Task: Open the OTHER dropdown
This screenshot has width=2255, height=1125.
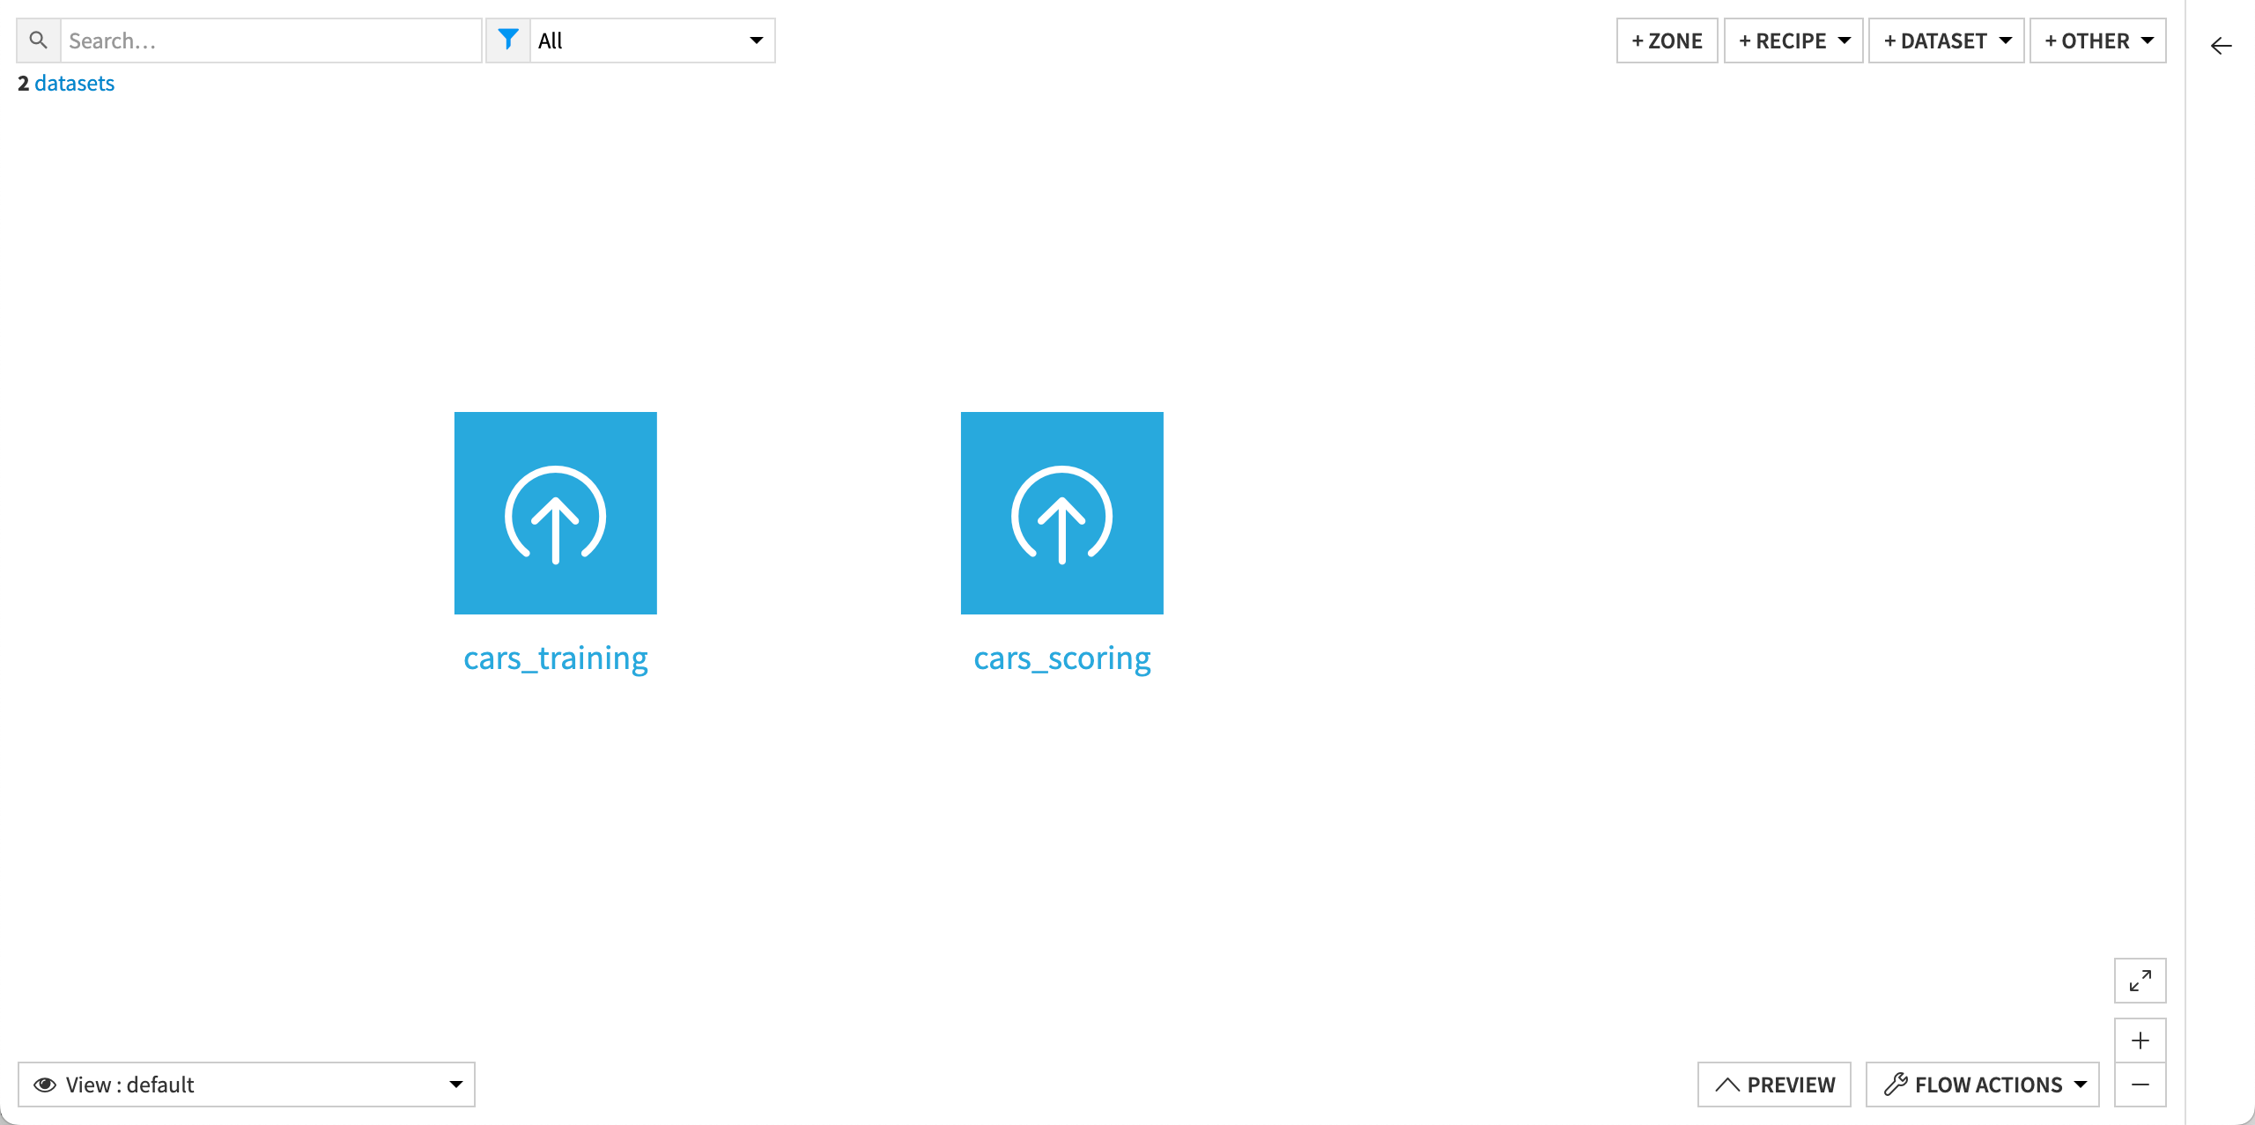Action: 2097,40
